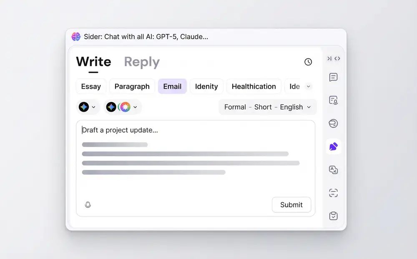The image size is (417, 259).
Task: Select the Paragraph format chip
Action: pos(132,86)
